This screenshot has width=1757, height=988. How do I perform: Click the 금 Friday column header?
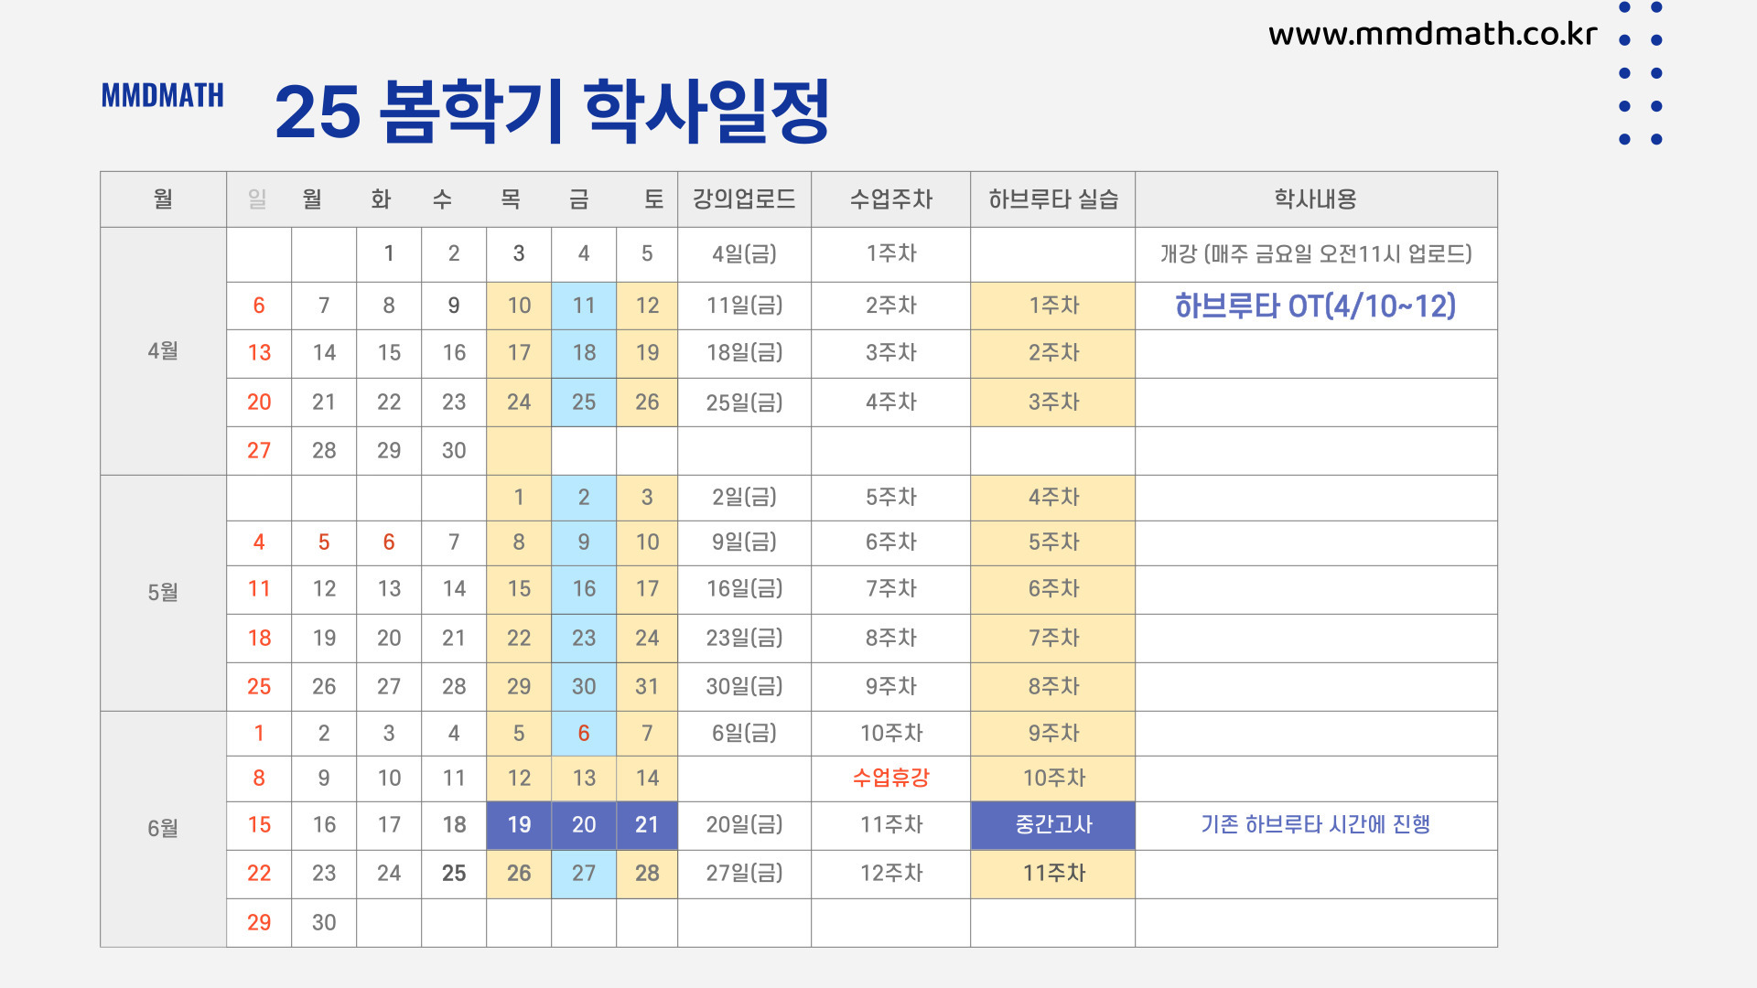[x=579, y=199]
